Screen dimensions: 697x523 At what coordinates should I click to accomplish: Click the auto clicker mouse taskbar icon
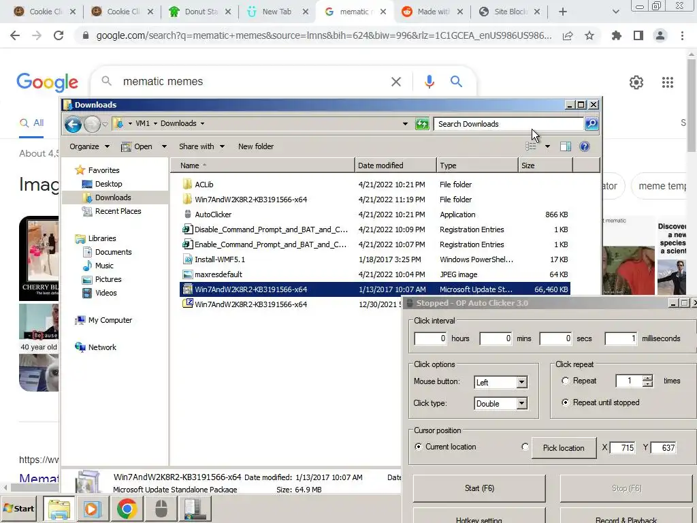pyautogui.click(x=161, y=509)
